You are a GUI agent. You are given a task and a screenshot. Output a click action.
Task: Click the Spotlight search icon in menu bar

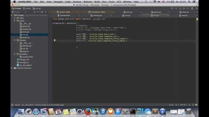tap(189, 2)
